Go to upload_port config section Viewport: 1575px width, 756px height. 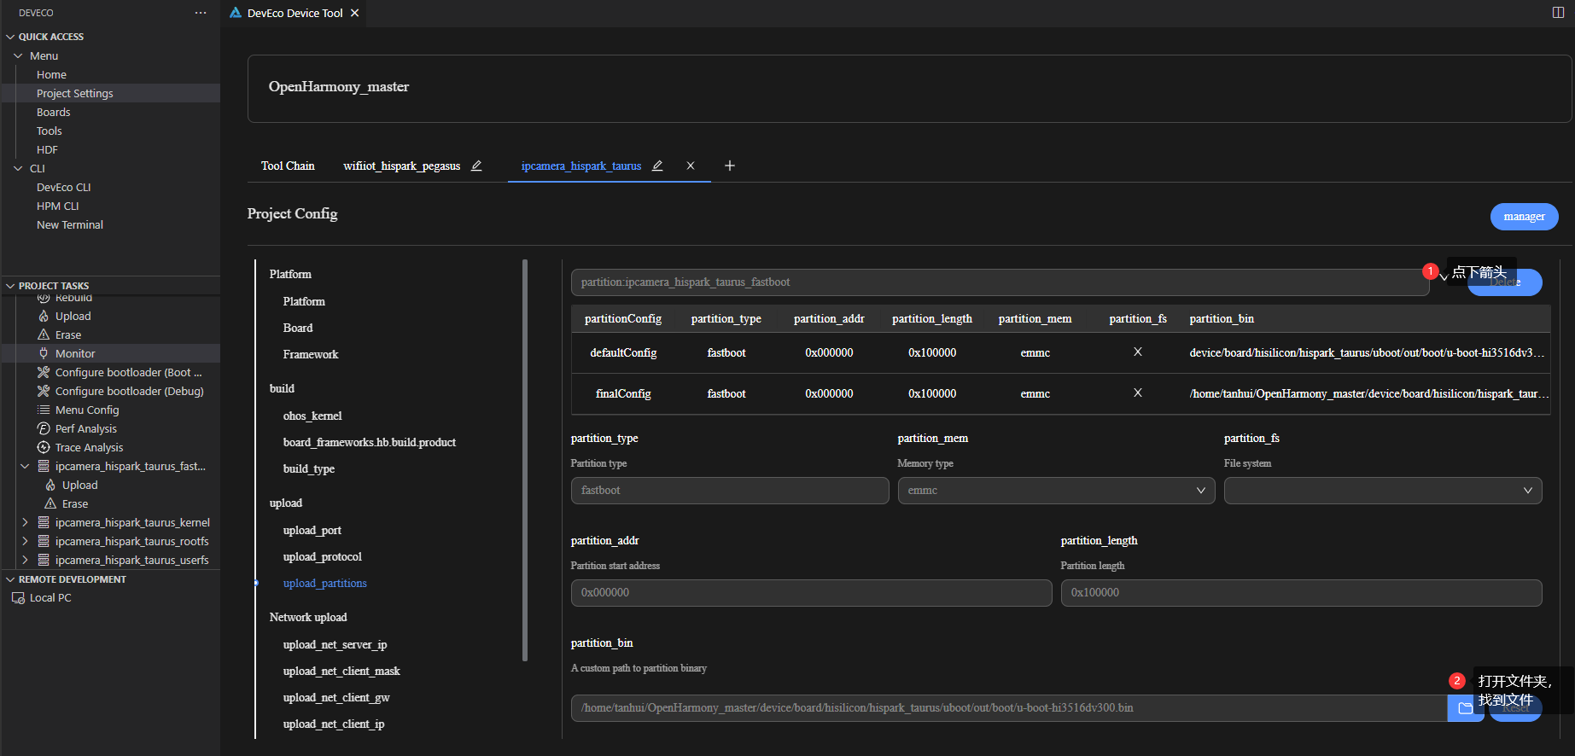[312, 530]
